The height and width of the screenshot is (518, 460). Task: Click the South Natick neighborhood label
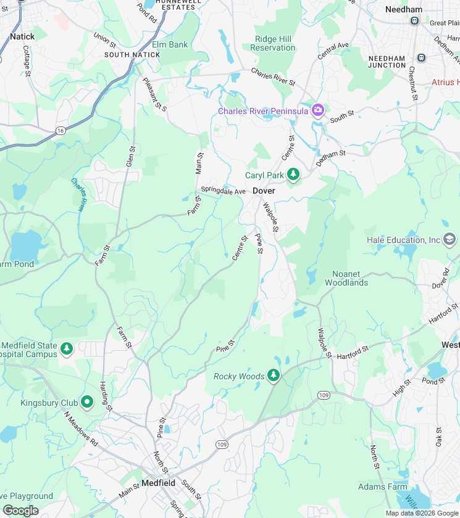(x=132, y=55)
